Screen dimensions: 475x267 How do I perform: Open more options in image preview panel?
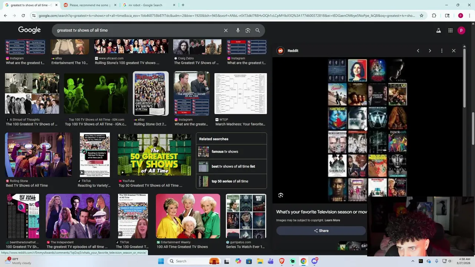(x=442, y=51)
